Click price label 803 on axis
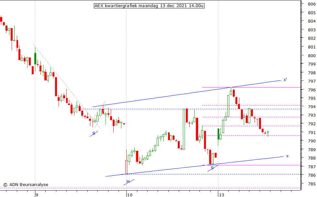Image resolution: width=317 pixels, height=197 pixels. pos(311,30)
